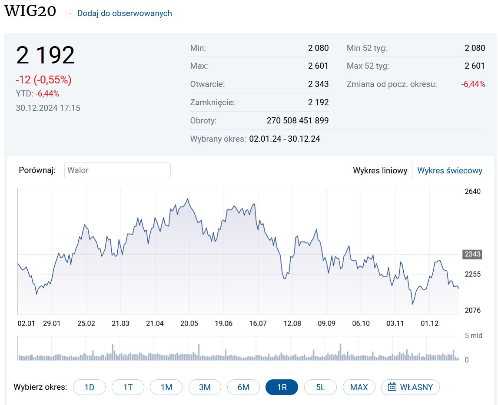Focus the Walor comparison input field
Image resolution: width=498 pixels, height=405 pixels.
(117, 170)
